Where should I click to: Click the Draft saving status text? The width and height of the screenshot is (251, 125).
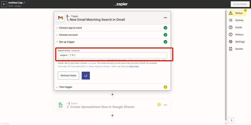tap(15, 6)
